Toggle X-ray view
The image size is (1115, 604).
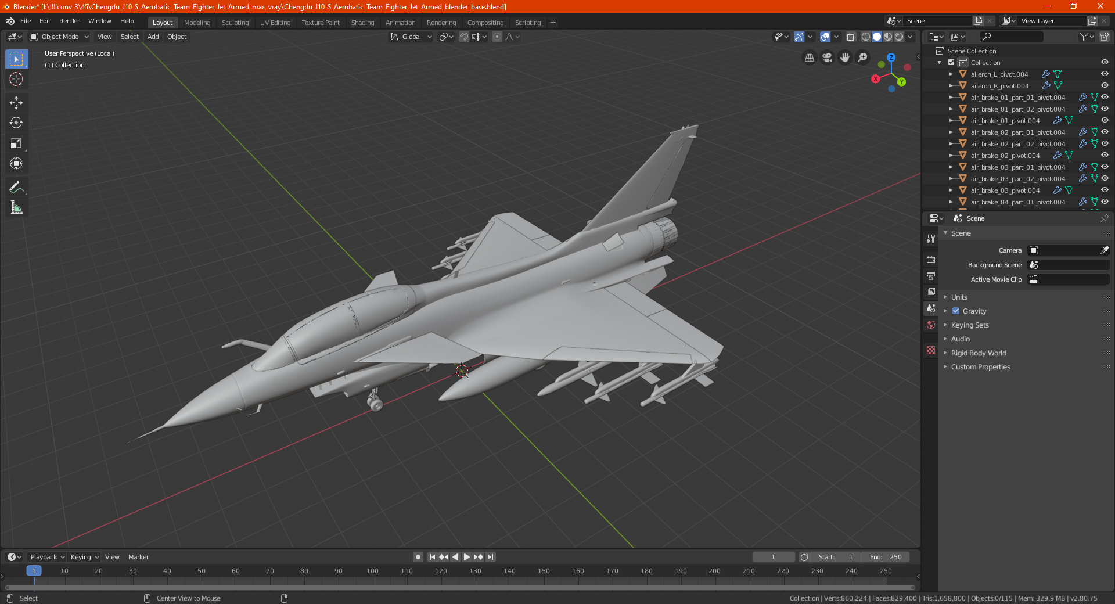(851, 37)
